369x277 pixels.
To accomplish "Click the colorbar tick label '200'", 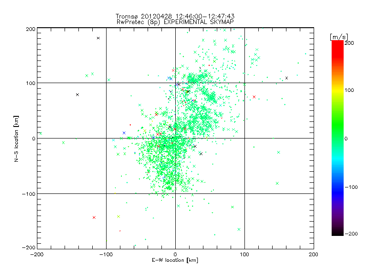I will [x=349, y=43].
